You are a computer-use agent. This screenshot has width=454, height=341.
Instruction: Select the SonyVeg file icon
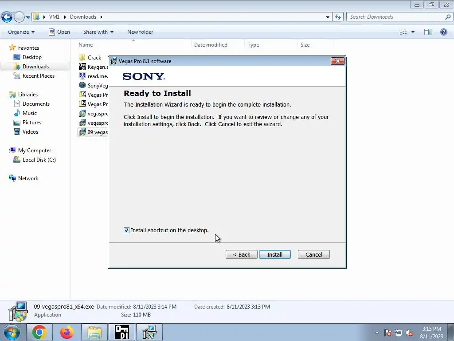(x=82, y=85)
